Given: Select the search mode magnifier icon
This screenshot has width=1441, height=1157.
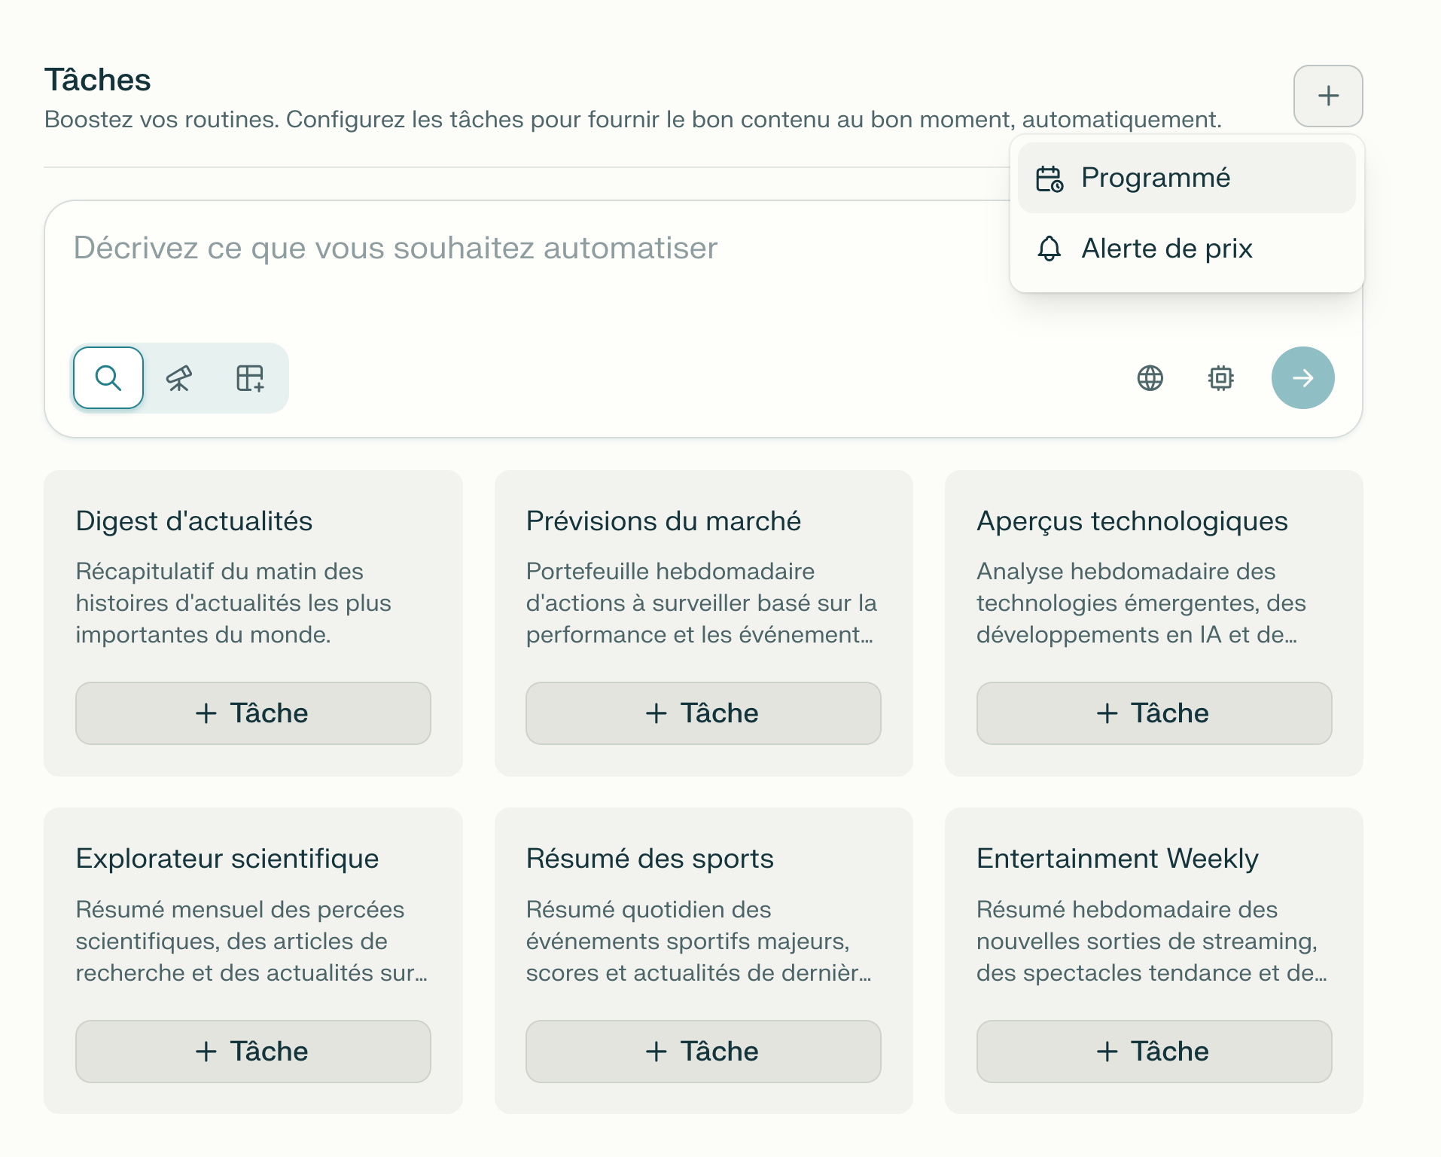Looking at the screenshot, I should click(x=108, y=378).
